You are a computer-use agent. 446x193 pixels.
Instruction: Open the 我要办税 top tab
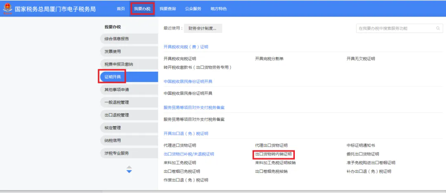142,9
